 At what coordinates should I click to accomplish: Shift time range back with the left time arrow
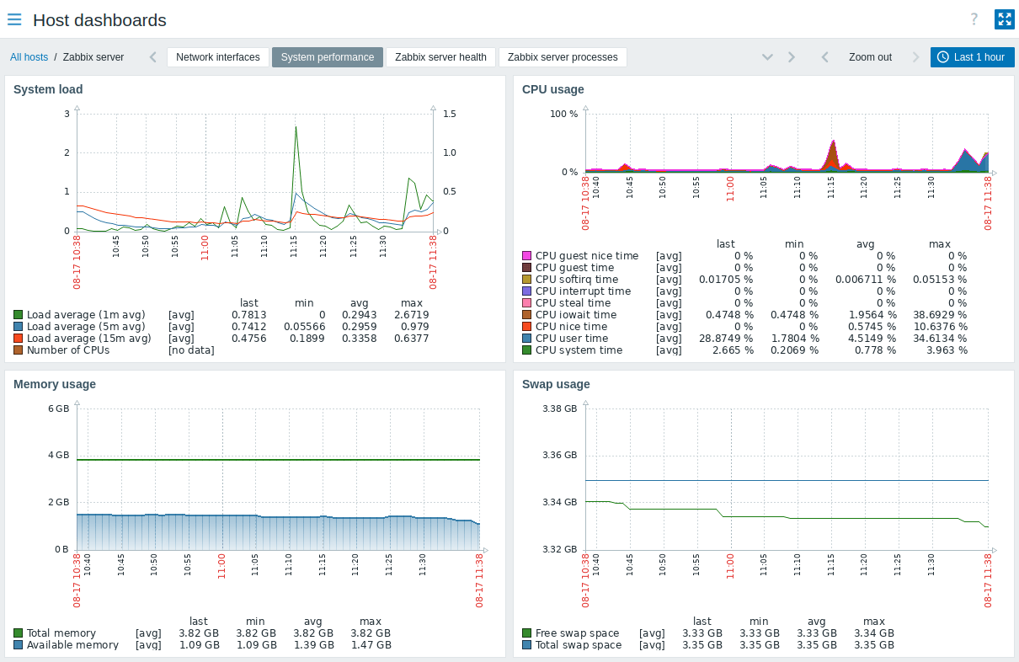824,56
